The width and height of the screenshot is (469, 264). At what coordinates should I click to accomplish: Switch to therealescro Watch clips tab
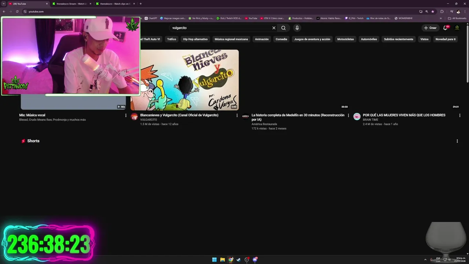click(x=115, y=4)
